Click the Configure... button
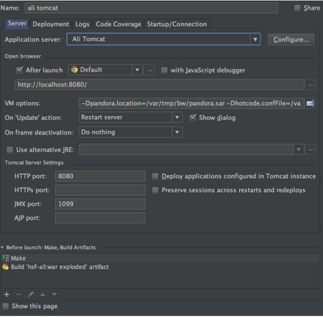Image resolution: width=323 pixels, height=317 pixels. [x=291, y=40]
